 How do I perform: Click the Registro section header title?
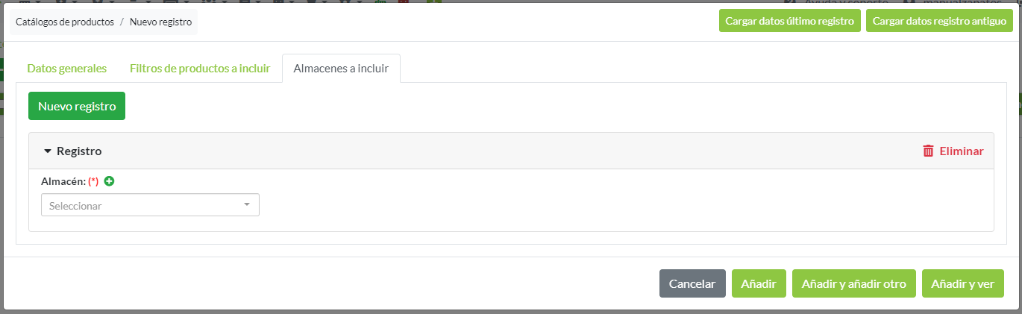79,151
